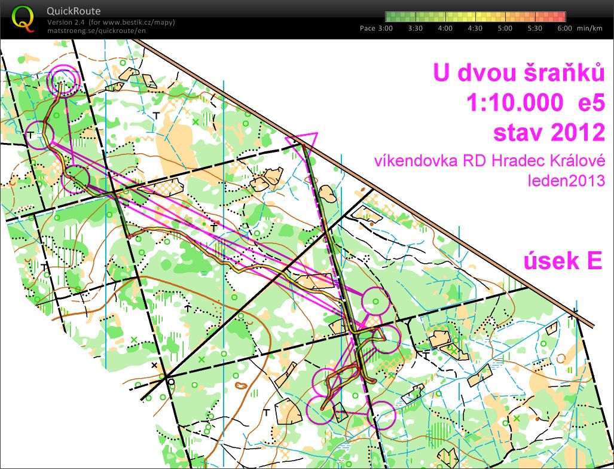Viewport: 614px width, 469px height.
Task: Click the 1:10.000 e5 scale text
Action: click(x=536, y=103)
